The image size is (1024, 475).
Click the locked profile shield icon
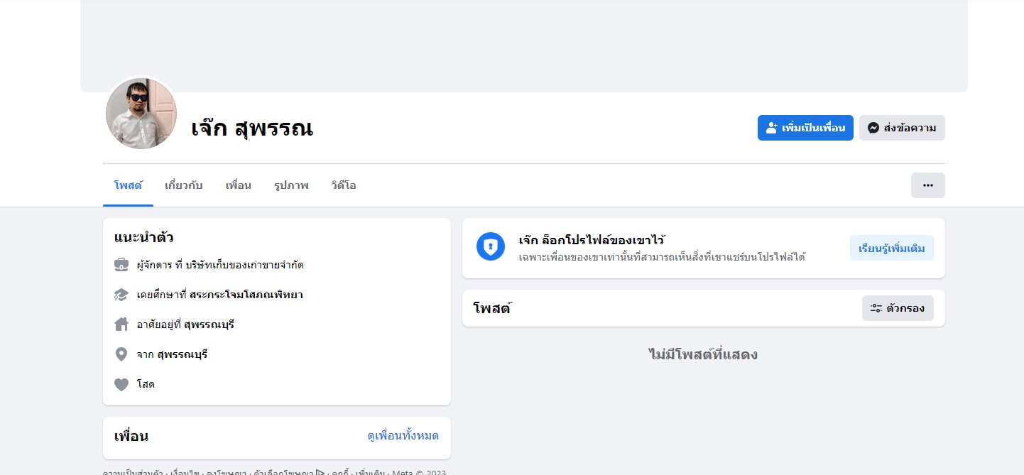point(491,246)
